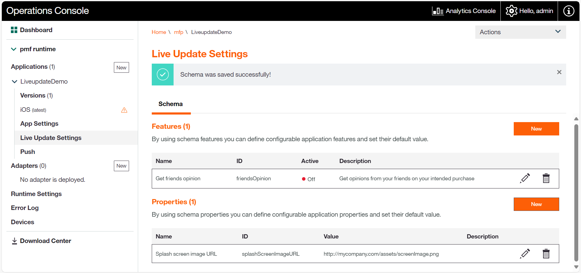The width and height of the screenshot is (581, 273).
Task: Delete the friendsOpinion feature with trash icon
Action: (x=546, y=178)
